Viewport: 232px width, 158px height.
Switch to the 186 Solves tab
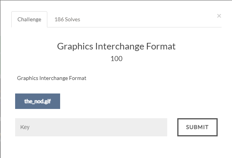coord(68,19)
